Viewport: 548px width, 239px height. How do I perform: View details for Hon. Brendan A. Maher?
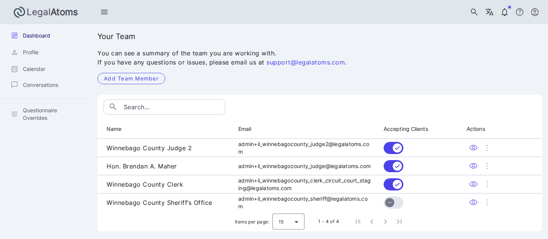point(473,166)
